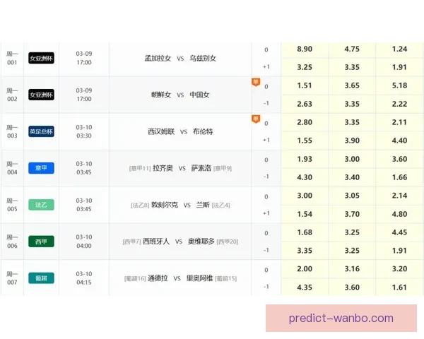Click the 女亚洲杯 badge for match 001
Screen dimensions: 424x339
click(41, 58)
